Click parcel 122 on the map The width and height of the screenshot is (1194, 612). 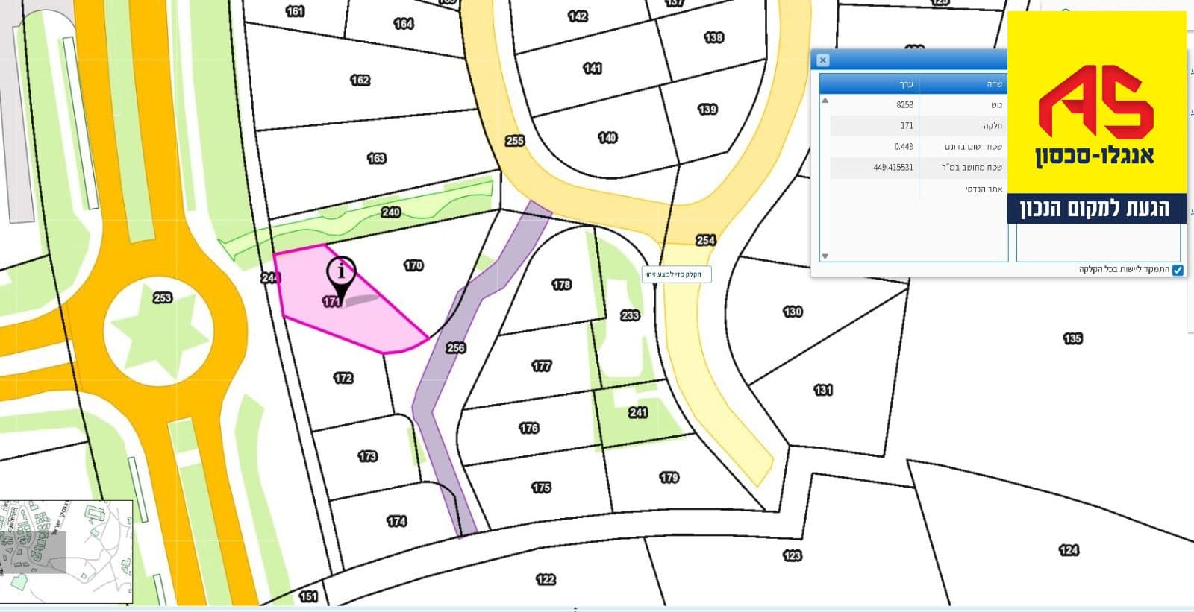point(546,579)
